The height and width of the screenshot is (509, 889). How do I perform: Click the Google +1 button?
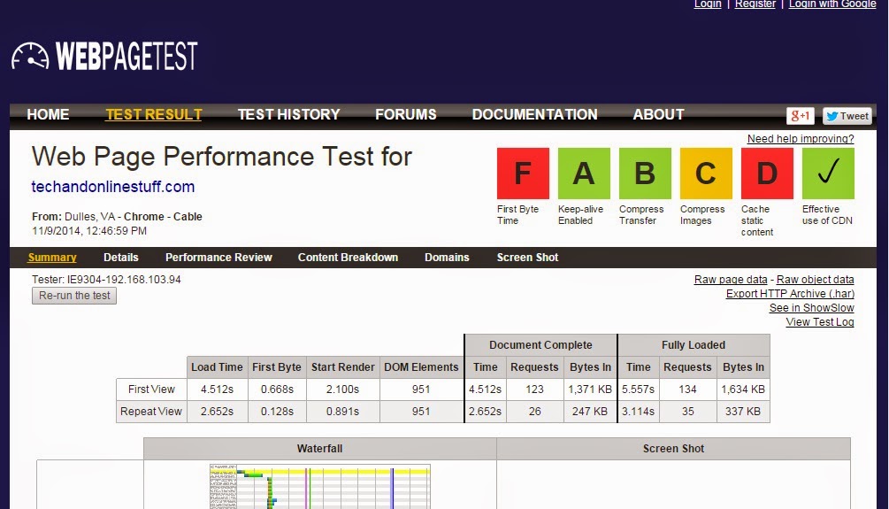point(800,116)
